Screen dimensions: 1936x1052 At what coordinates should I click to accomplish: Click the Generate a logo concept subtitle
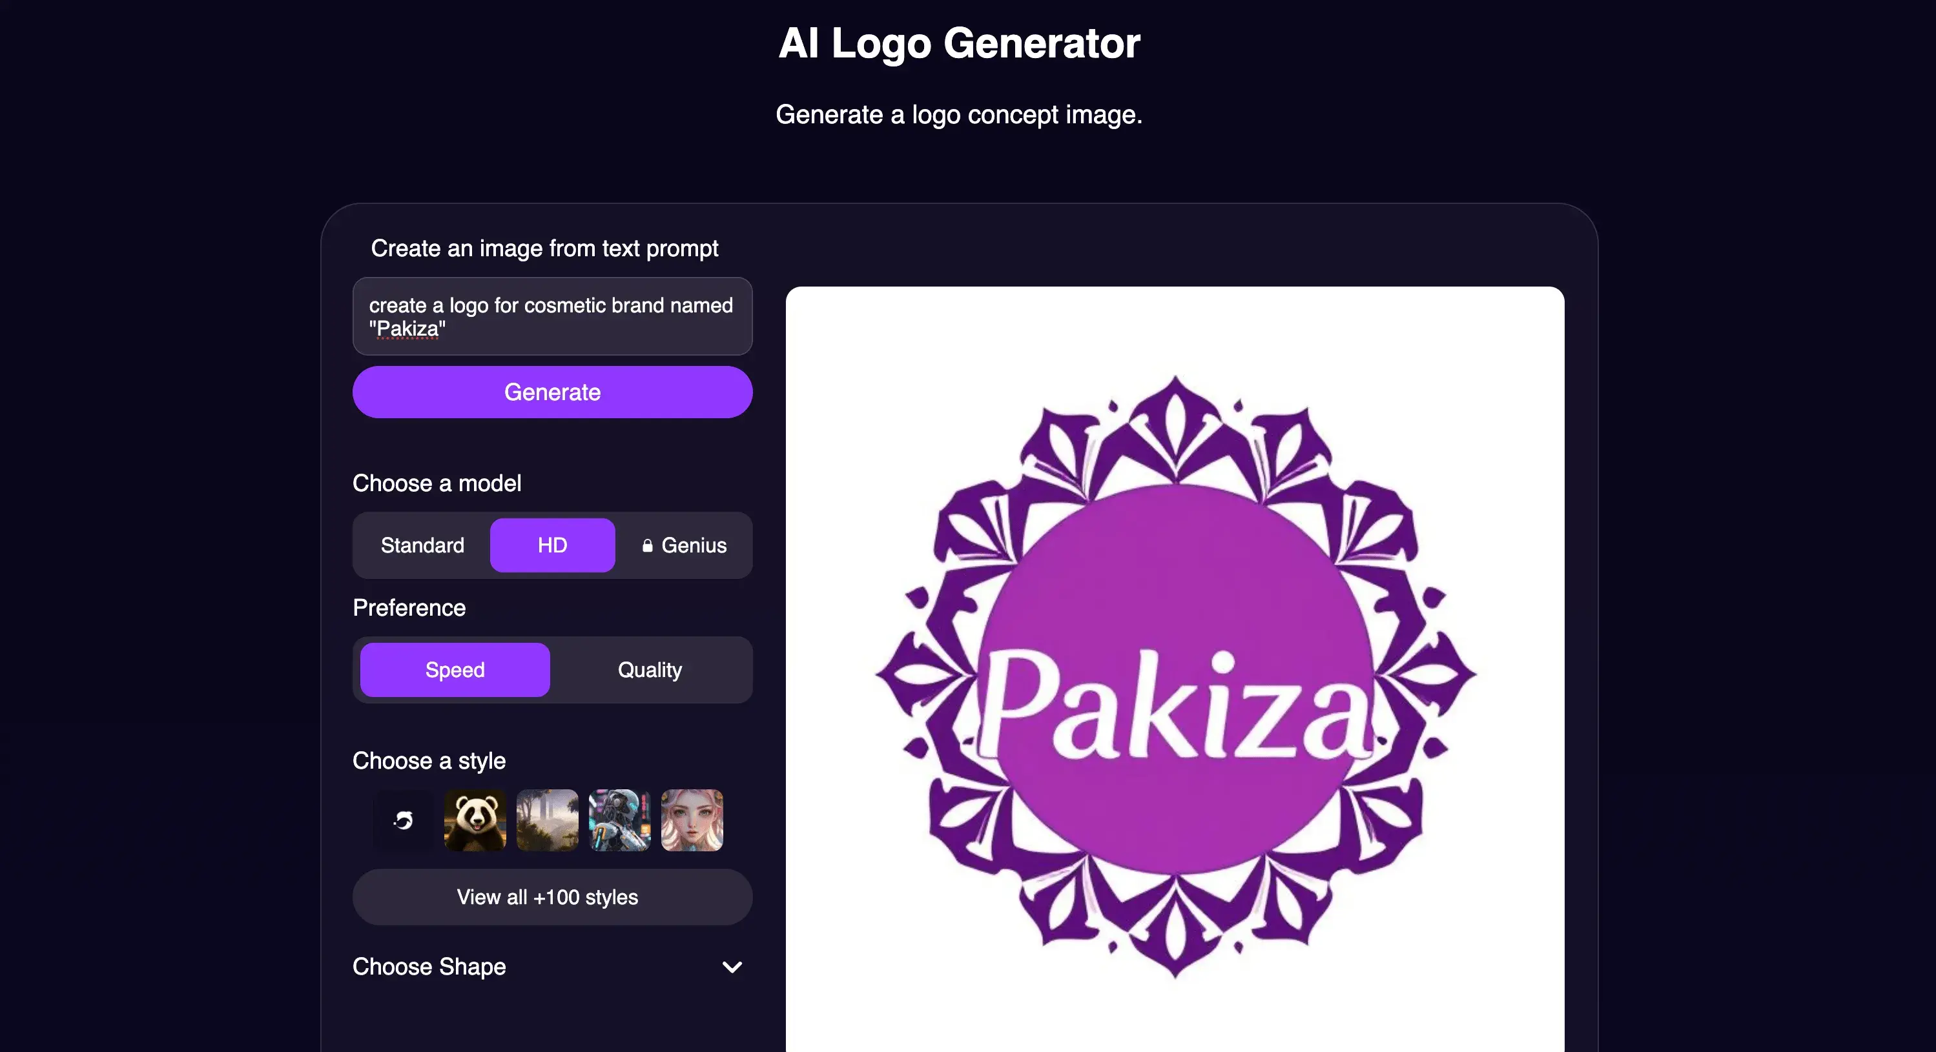click(959, 115)
